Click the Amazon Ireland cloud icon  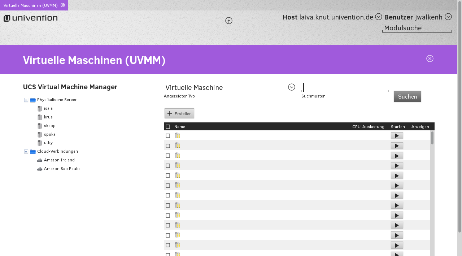tap(40, 160)
